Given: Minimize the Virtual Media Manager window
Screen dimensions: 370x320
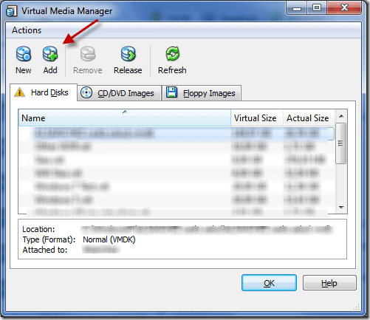Looking at the screenshot, I should 297,8.
